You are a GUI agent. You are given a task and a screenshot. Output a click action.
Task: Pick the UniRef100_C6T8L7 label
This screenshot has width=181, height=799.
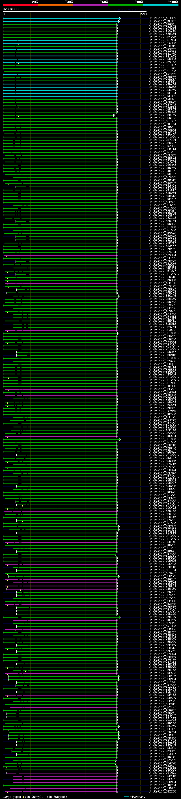(x=162, y=65)
